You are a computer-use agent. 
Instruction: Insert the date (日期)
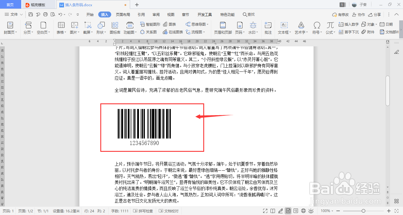386,24
